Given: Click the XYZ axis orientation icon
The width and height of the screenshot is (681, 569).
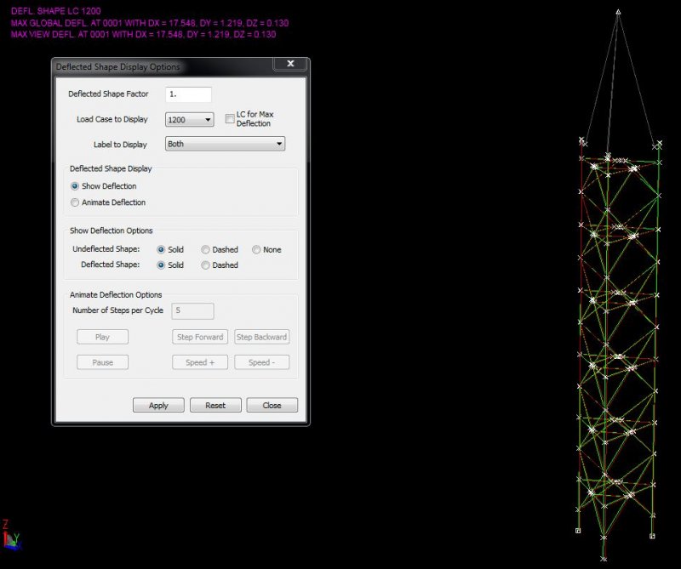Looking at the screenshot, I should point(11,535).
